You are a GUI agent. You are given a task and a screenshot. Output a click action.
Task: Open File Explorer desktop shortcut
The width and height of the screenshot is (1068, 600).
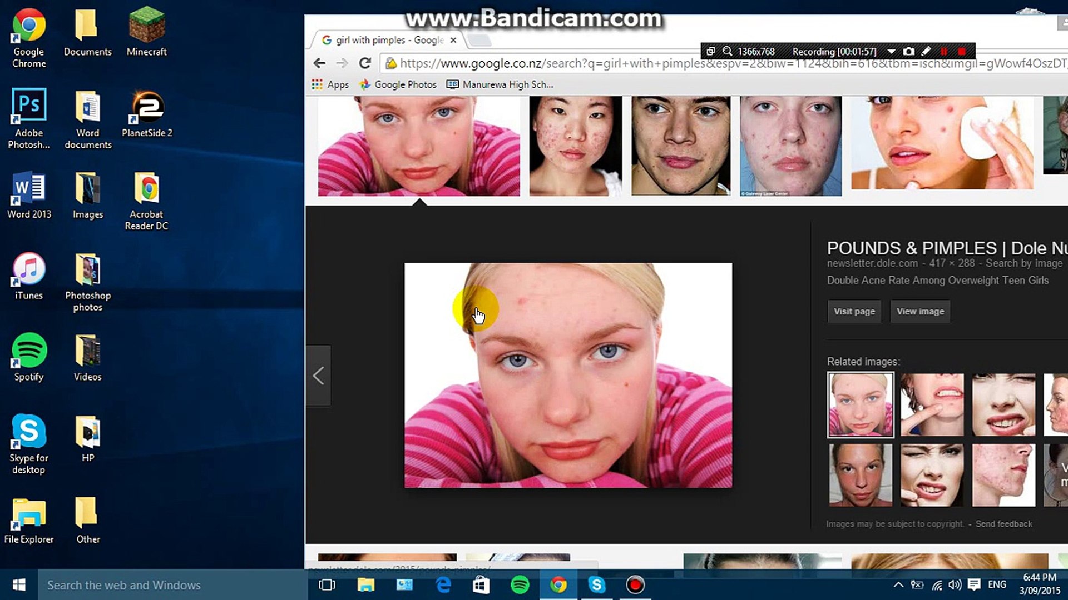click(x=29, y=521)
